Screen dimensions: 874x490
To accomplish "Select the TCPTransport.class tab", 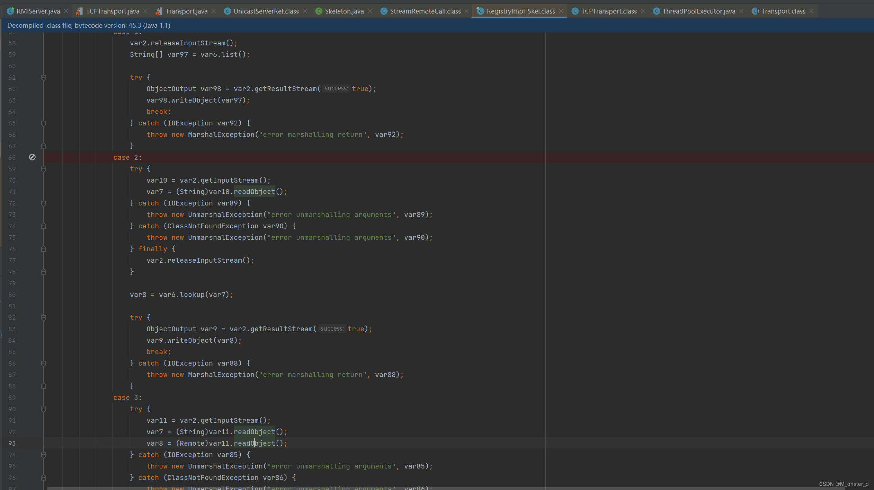I will 609,11.
